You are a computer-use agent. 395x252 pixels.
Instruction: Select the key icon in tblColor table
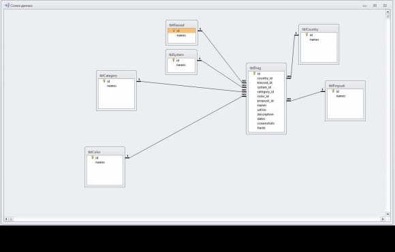click(93, 157)
